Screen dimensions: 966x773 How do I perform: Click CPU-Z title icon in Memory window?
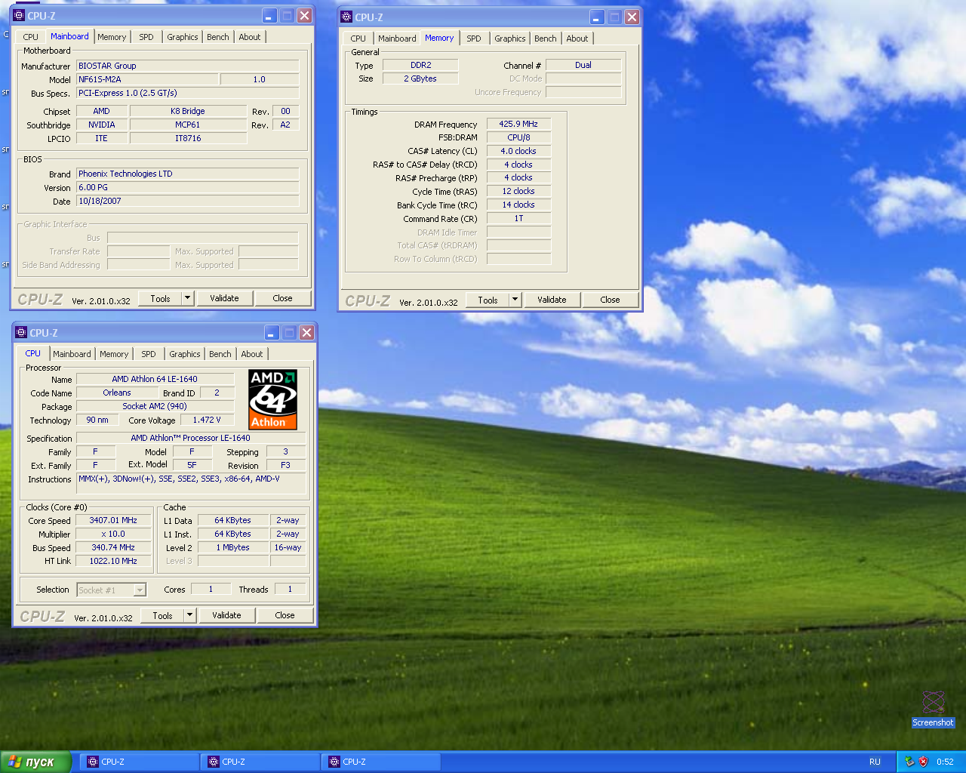tap(346, 17)
